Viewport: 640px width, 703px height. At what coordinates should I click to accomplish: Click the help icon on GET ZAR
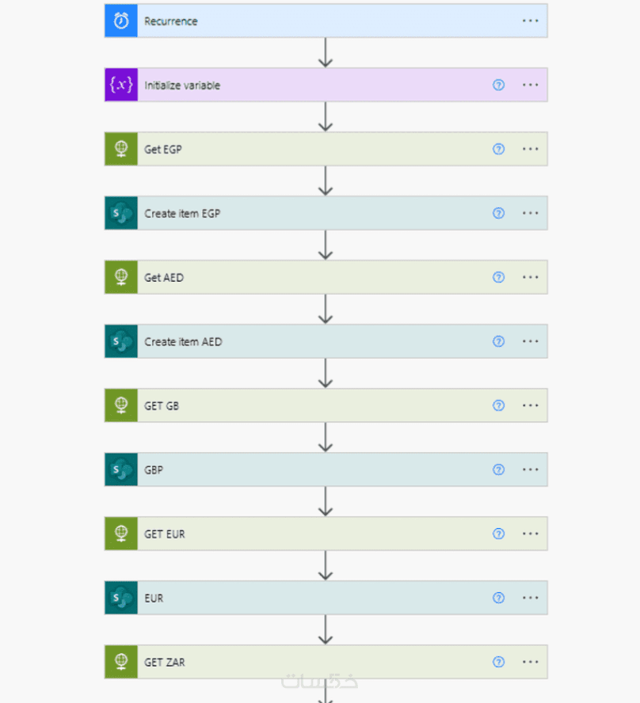[498, 662]
